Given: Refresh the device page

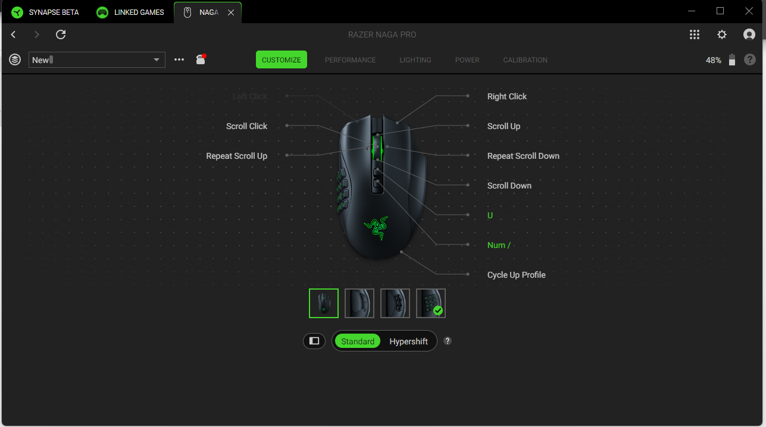Looking at the screenshot, I should click(61, 34).
